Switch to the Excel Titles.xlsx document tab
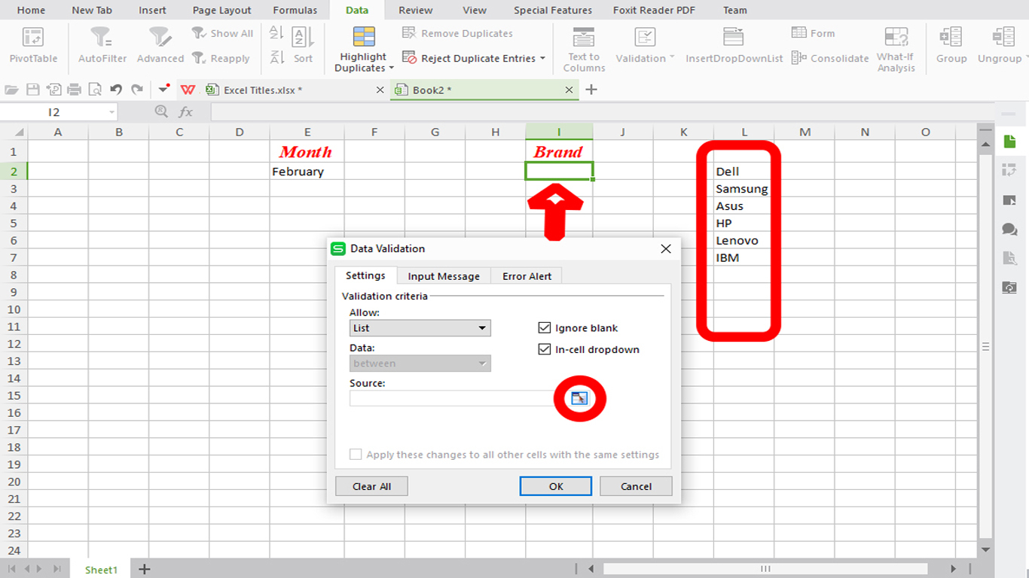Image resolution: width=1029 pixels, height=578 pixels. tap(295, 90)
